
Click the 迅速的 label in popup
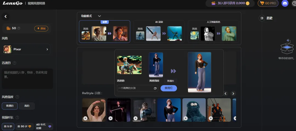tap(121, 81)
